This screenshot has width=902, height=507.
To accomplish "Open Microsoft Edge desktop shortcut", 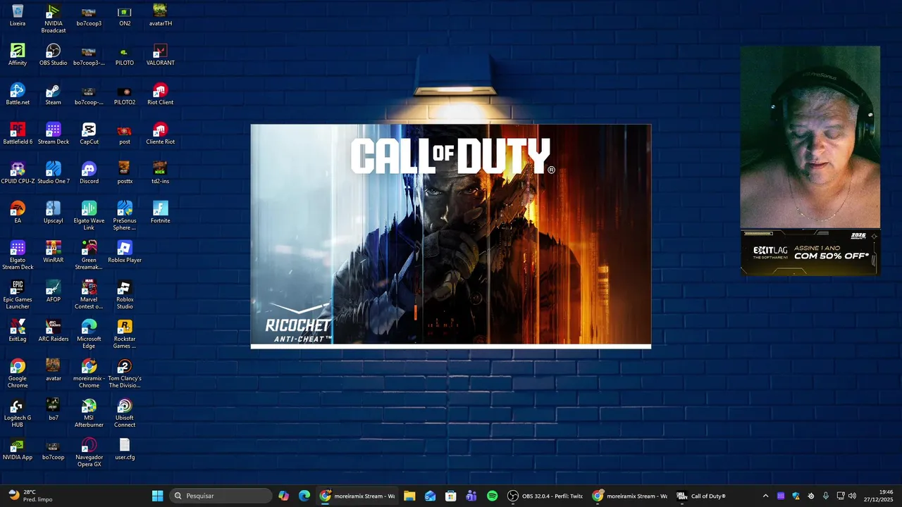I will 89,334.
